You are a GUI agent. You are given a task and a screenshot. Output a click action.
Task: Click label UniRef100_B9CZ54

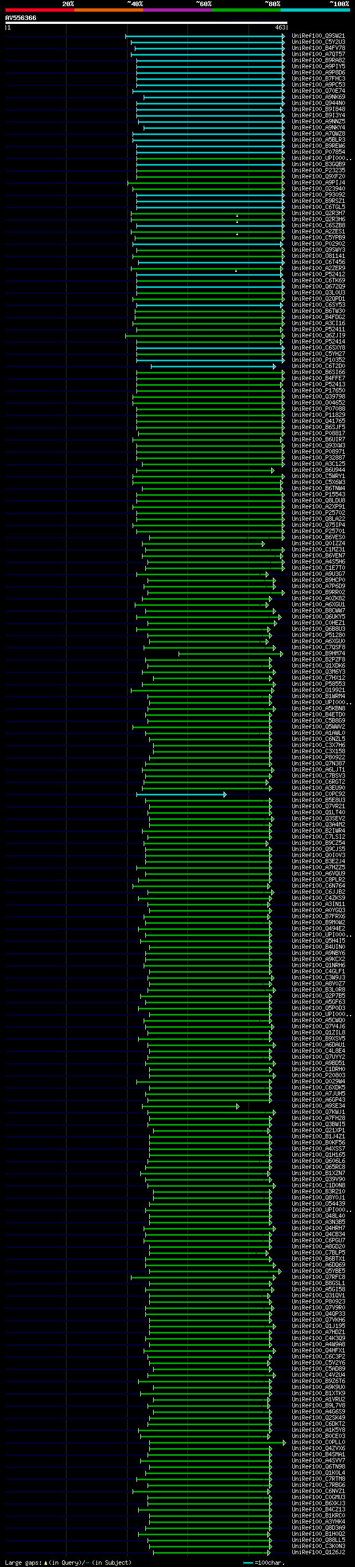click(x=318, y=843)
